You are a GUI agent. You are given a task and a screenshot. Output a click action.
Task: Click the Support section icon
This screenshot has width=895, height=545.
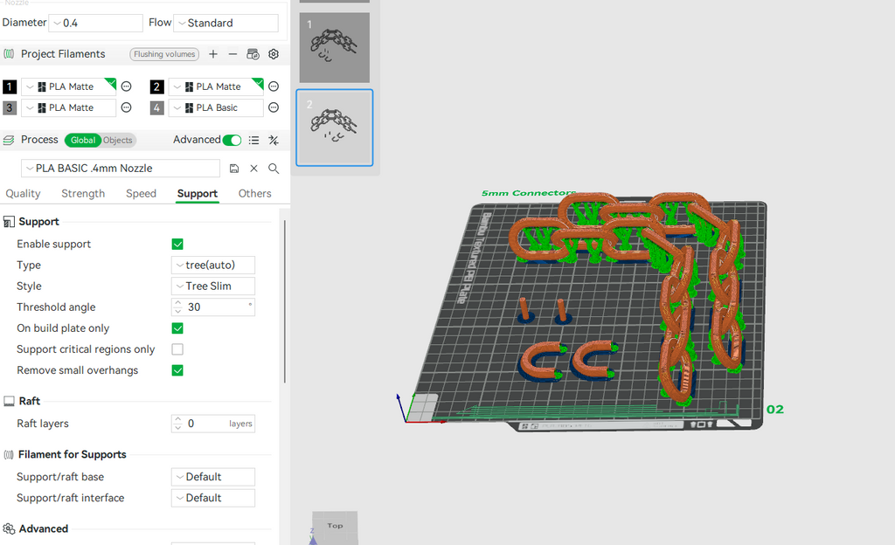9,222
